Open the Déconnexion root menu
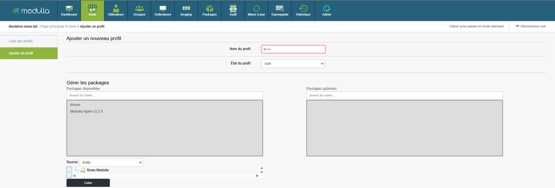Viewport: 555px width, 188px height. coord(530,26)
